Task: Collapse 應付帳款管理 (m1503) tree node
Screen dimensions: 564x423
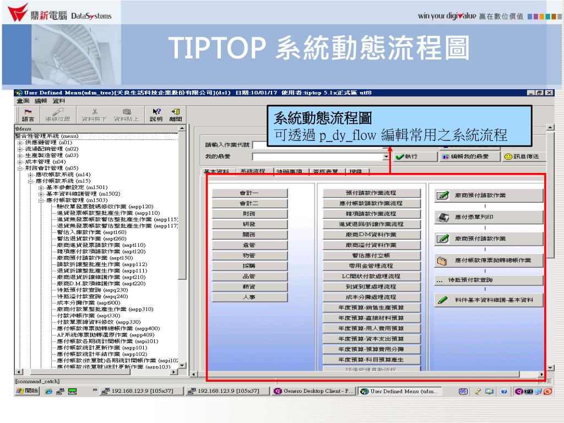Action: [x=41, y=200]
